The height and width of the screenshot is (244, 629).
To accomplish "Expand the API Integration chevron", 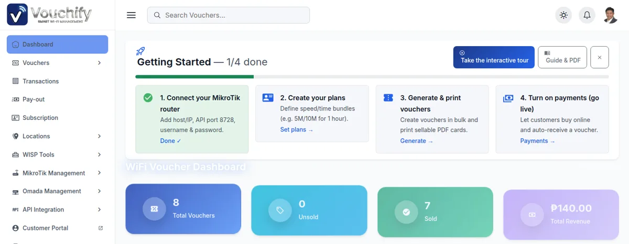I will [100, 209].
